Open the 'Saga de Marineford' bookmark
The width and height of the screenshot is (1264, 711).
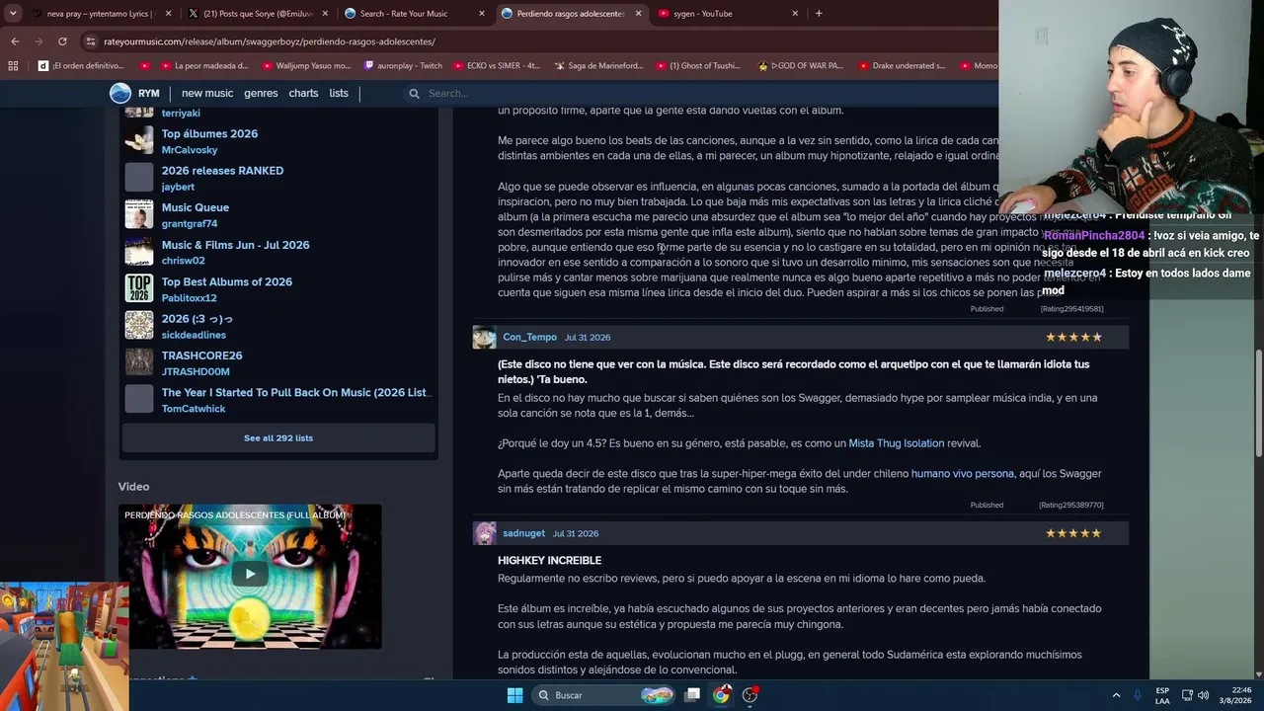coord(598,66)
